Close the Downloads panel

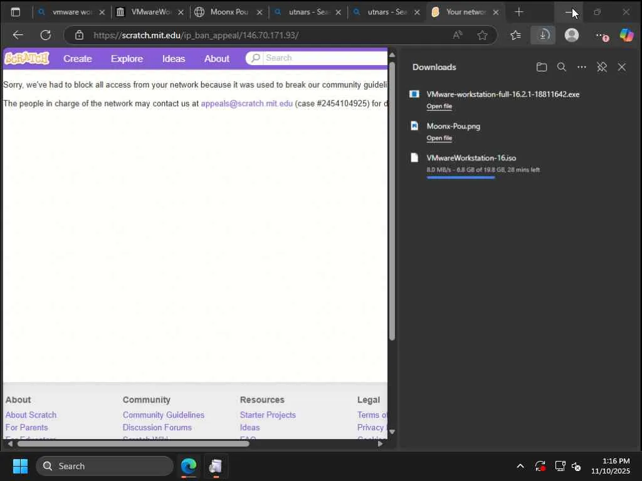(621, 67)
